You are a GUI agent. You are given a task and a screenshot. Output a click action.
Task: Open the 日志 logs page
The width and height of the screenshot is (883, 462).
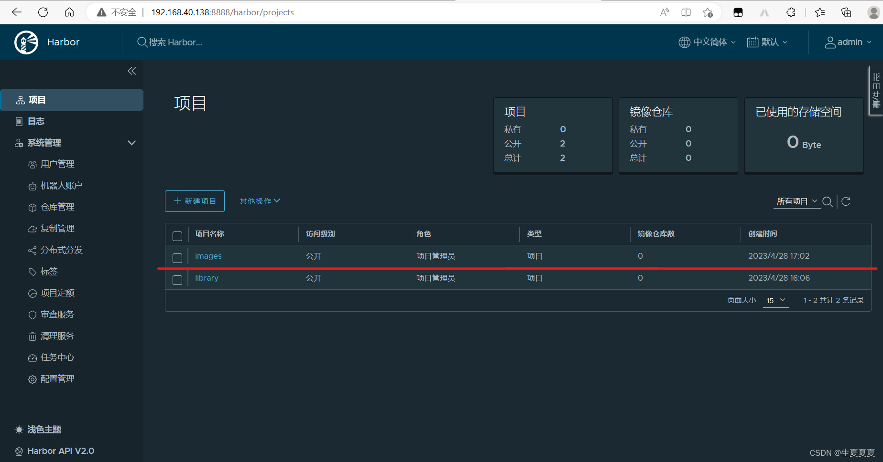tap(35, 121)
